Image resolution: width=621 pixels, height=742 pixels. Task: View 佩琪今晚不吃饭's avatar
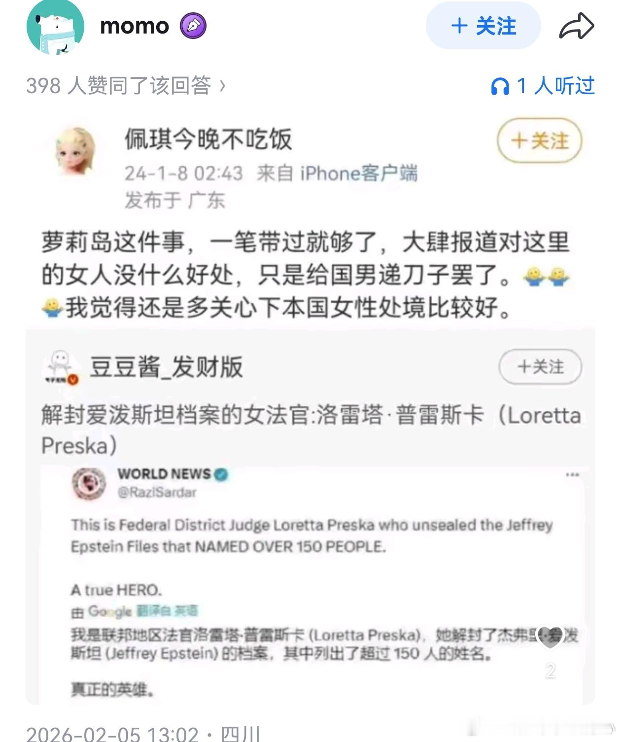tap(75, 151)
